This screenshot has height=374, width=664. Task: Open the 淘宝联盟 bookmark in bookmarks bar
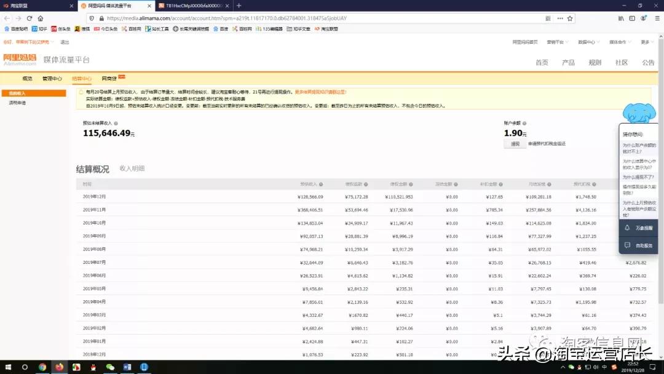[x=326, y=29]
